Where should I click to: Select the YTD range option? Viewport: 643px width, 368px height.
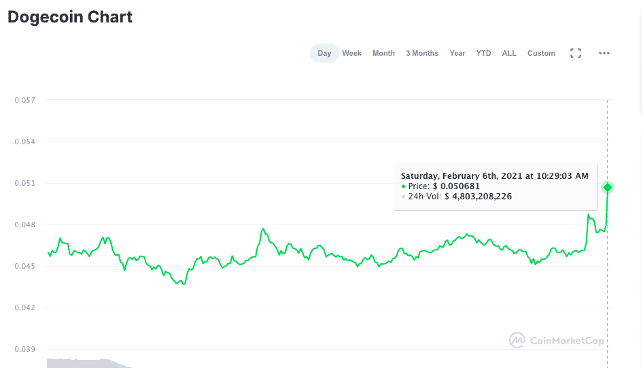click(483, 53)
